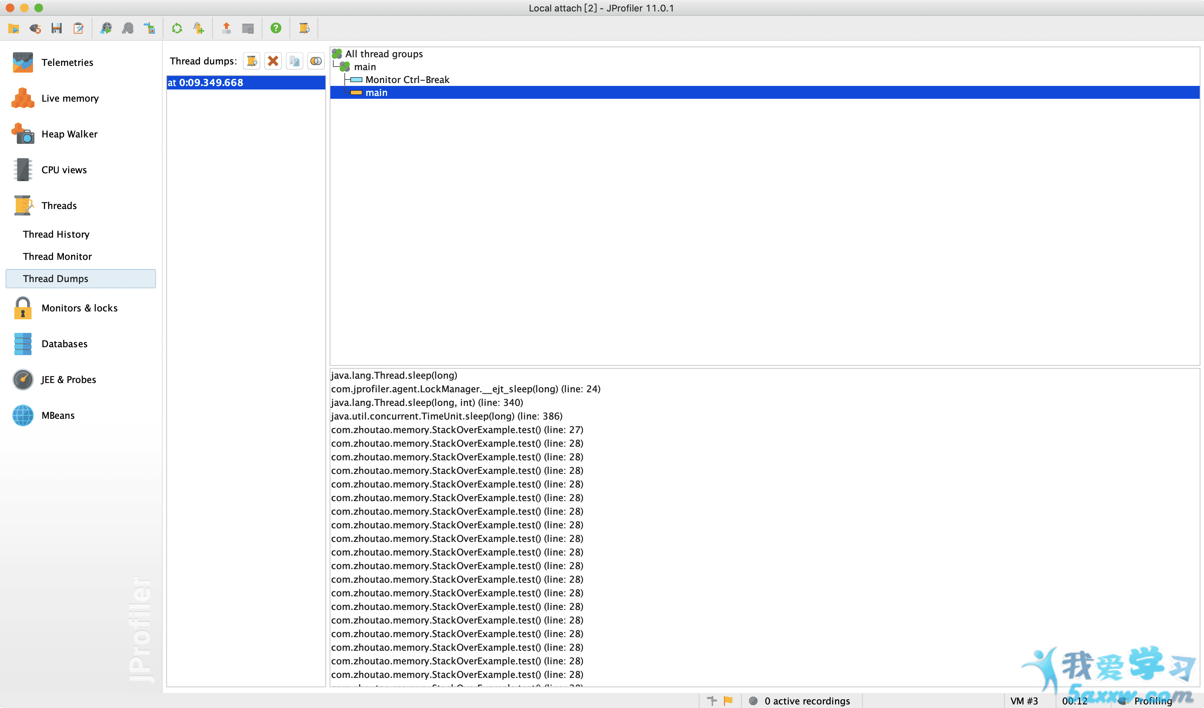
Task: Select the main thread group node
Action: [x=365, y=67]
